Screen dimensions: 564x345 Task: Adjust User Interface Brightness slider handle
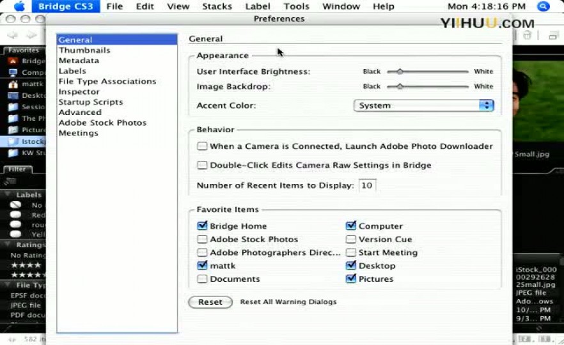click(400, 72)
